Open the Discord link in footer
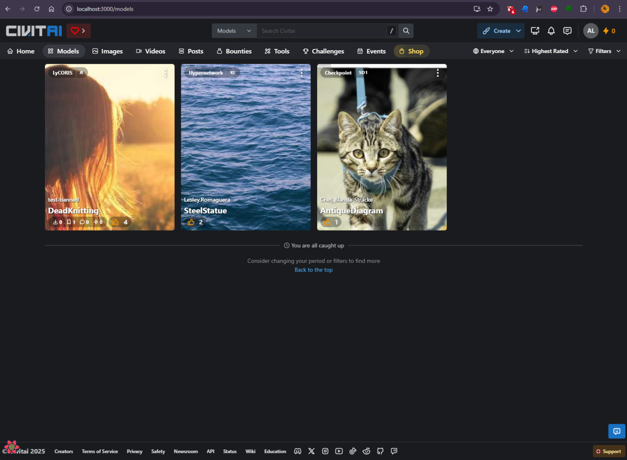Image resolution: width=627 pixels, height=460 pixels. coord(298,451)
